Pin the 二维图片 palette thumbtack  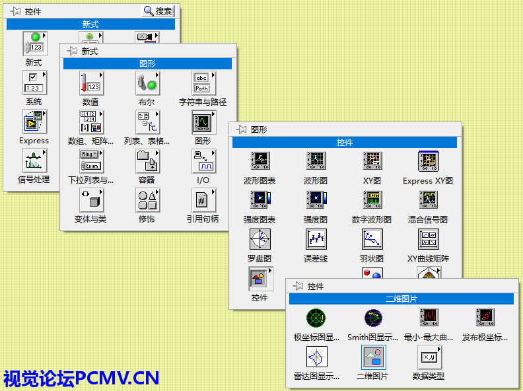[x=298, y=286]
